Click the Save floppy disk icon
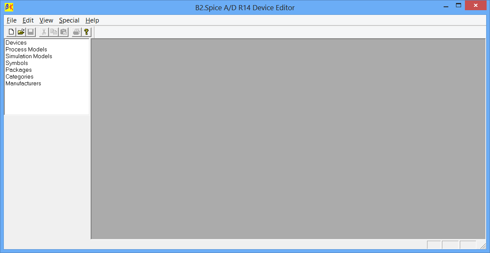Viewport: 490px width, 253px height. point(31,32)
